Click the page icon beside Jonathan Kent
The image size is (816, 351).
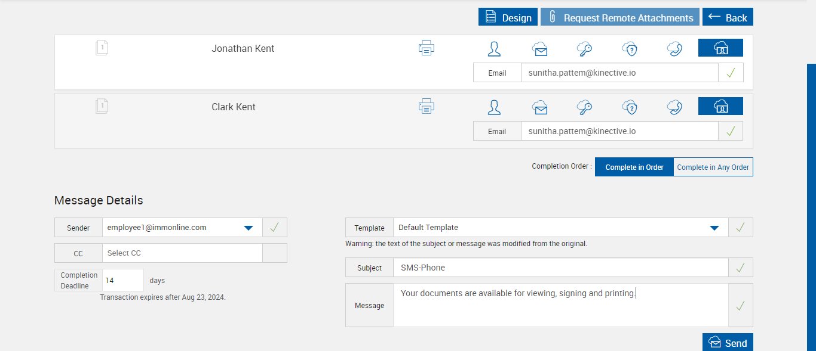(x=102, y=48)
